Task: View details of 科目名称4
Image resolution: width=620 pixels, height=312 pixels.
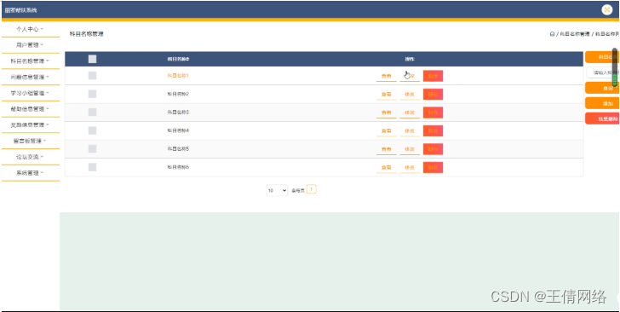Action: (387, 131)
